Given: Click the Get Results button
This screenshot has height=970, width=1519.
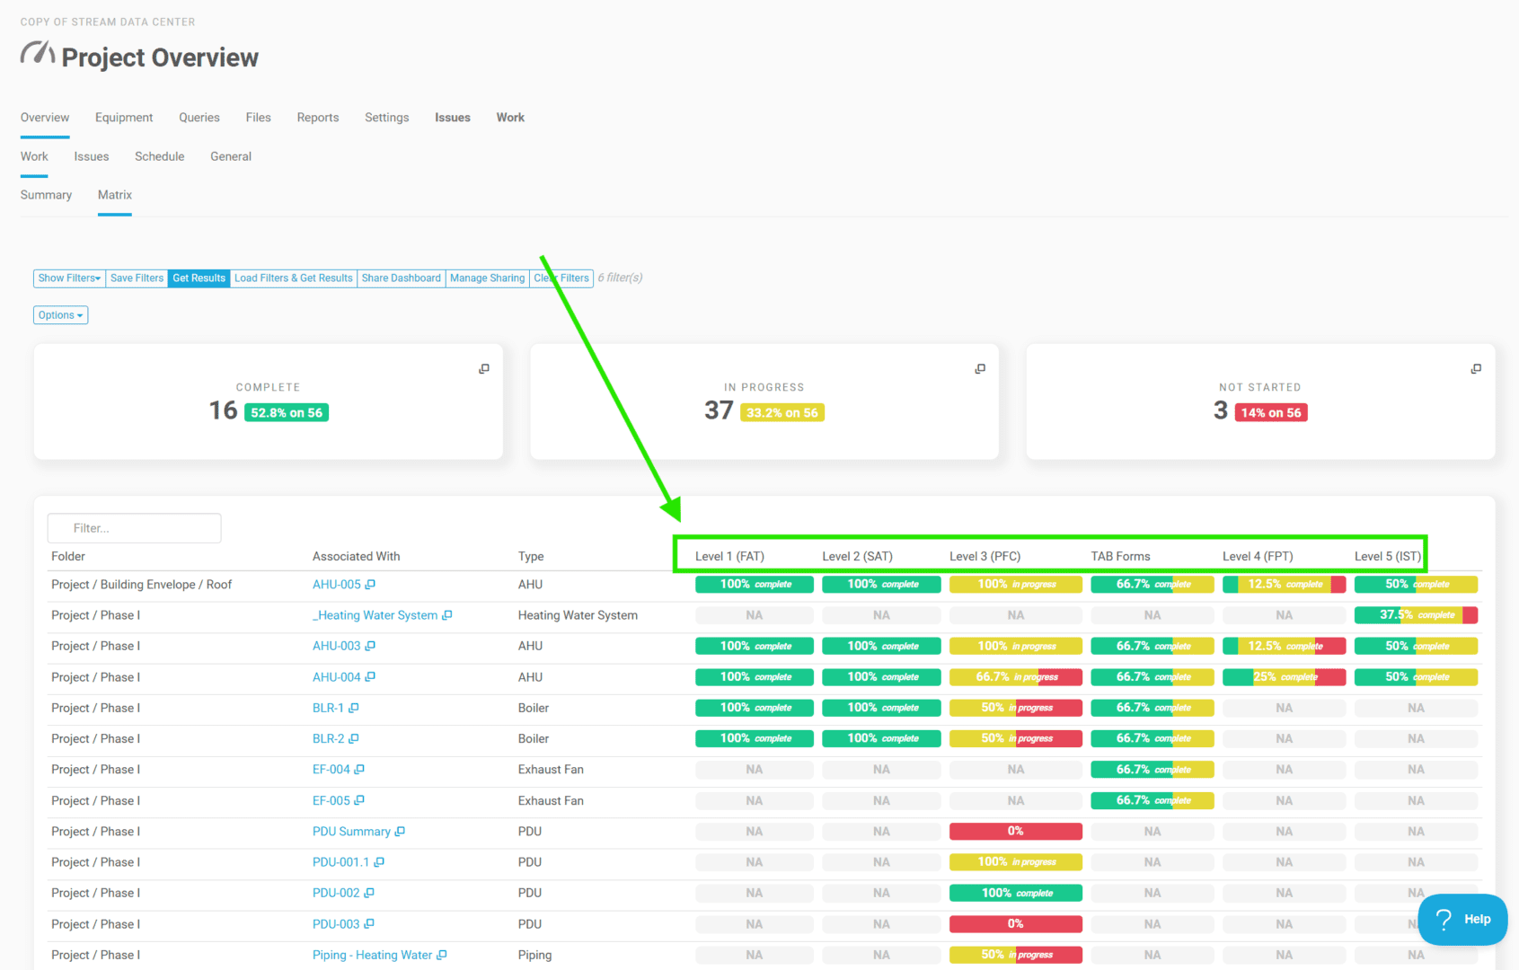Looking at the screenshot, I should click(x=199, y=278).
